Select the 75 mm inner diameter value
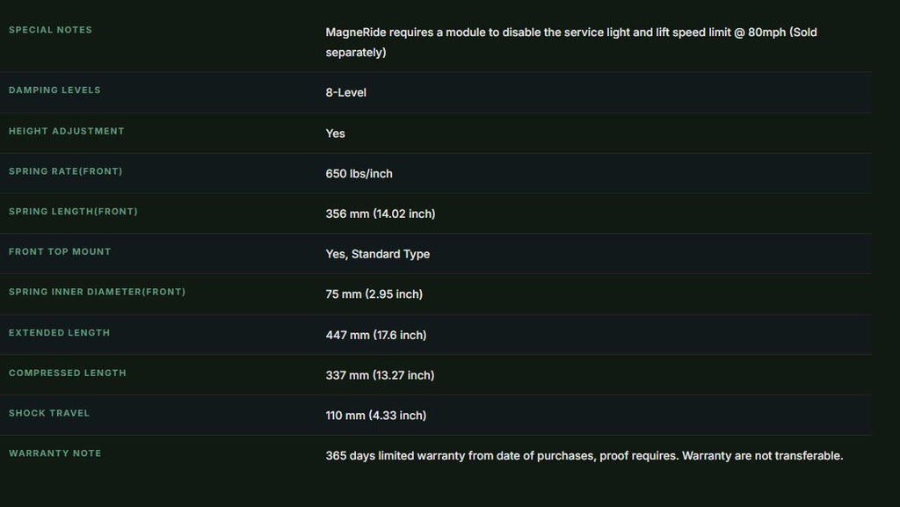Image resolution: width=900 pixels, height=507 pixels. coord(374,294)
